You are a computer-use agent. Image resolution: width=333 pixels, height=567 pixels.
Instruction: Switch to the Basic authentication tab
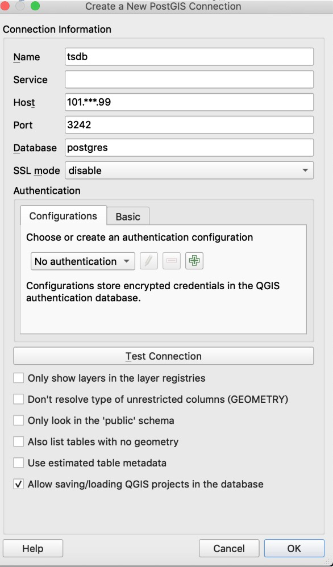[x=128, y=216]
